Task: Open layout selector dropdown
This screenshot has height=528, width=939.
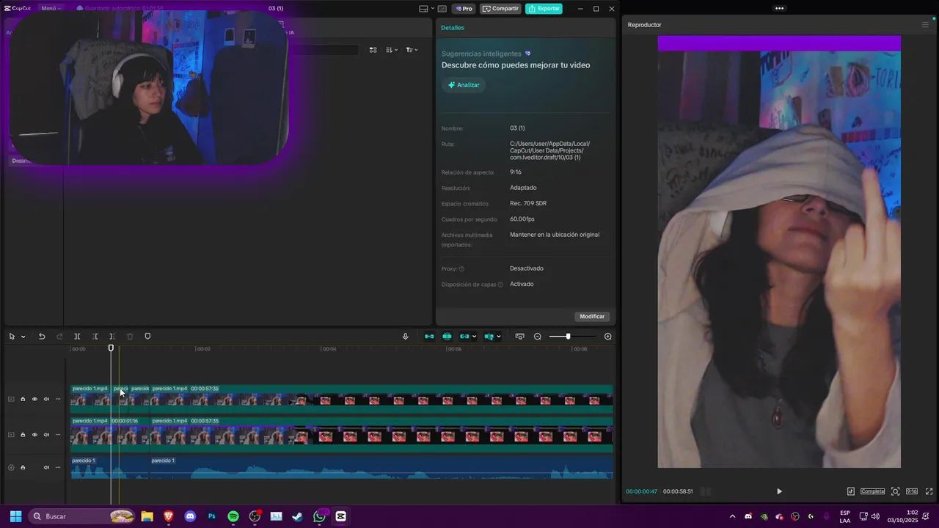Action: [427, 9]
